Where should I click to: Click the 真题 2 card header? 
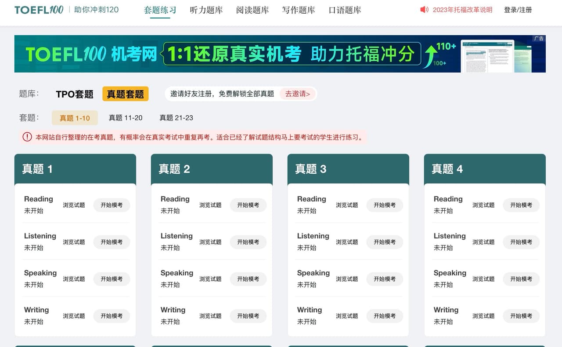tap(212, 169)
